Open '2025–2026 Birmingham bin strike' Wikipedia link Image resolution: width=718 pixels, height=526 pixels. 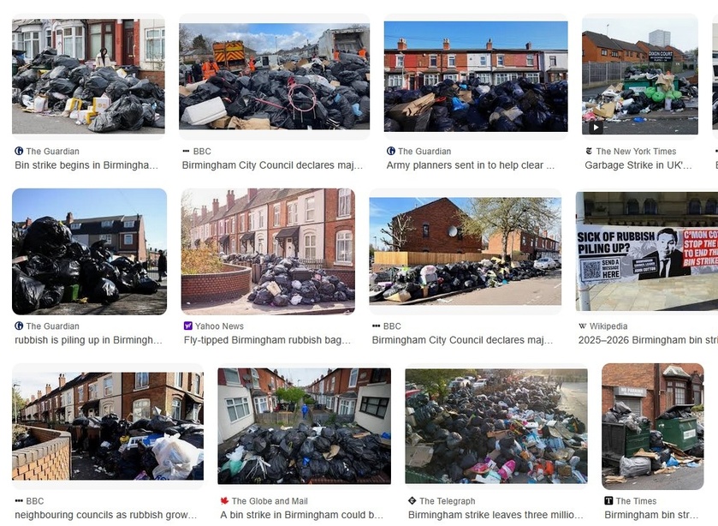tap(648, 340)
